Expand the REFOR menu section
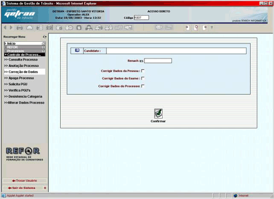Image resolution: width=274 pixels, height=199 pixels. tap(24, 47)
